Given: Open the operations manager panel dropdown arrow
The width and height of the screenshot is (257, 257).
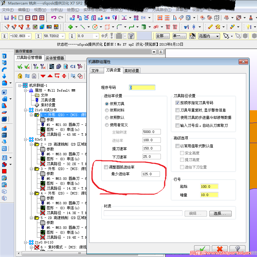Looking at the screenshot, I should coord(154,52).
